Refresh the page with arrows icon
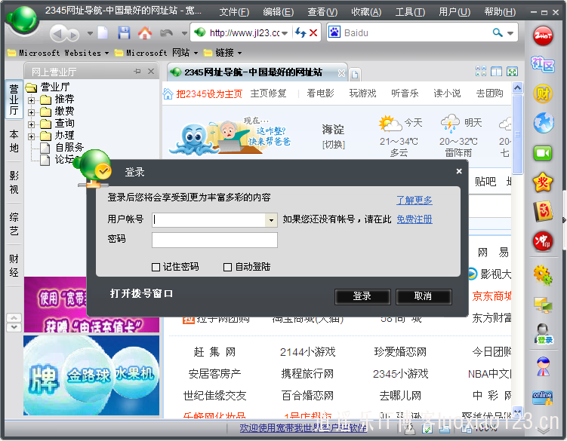The height and width of the screenshot is (441, 567). point(300,33)
